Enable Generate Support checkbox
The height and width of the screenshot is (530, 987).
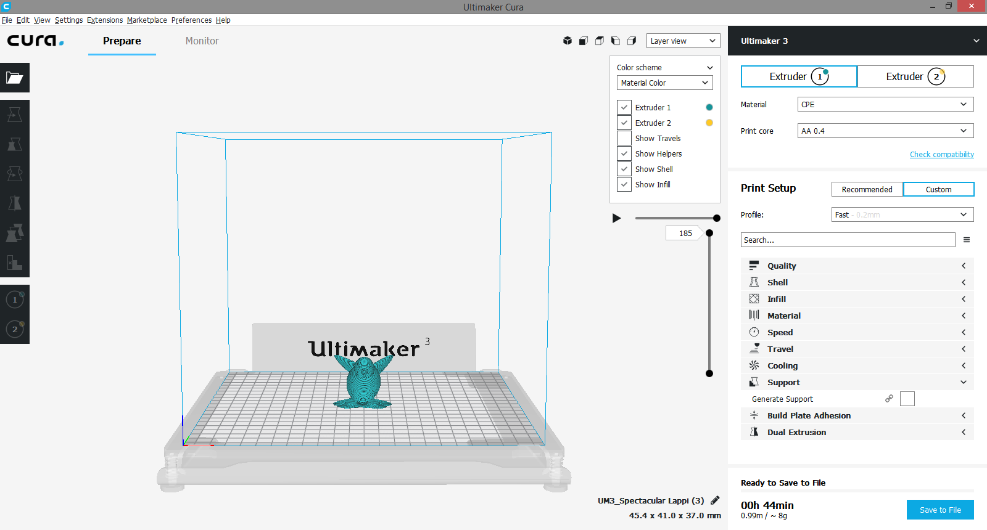[x=907, y=399]
